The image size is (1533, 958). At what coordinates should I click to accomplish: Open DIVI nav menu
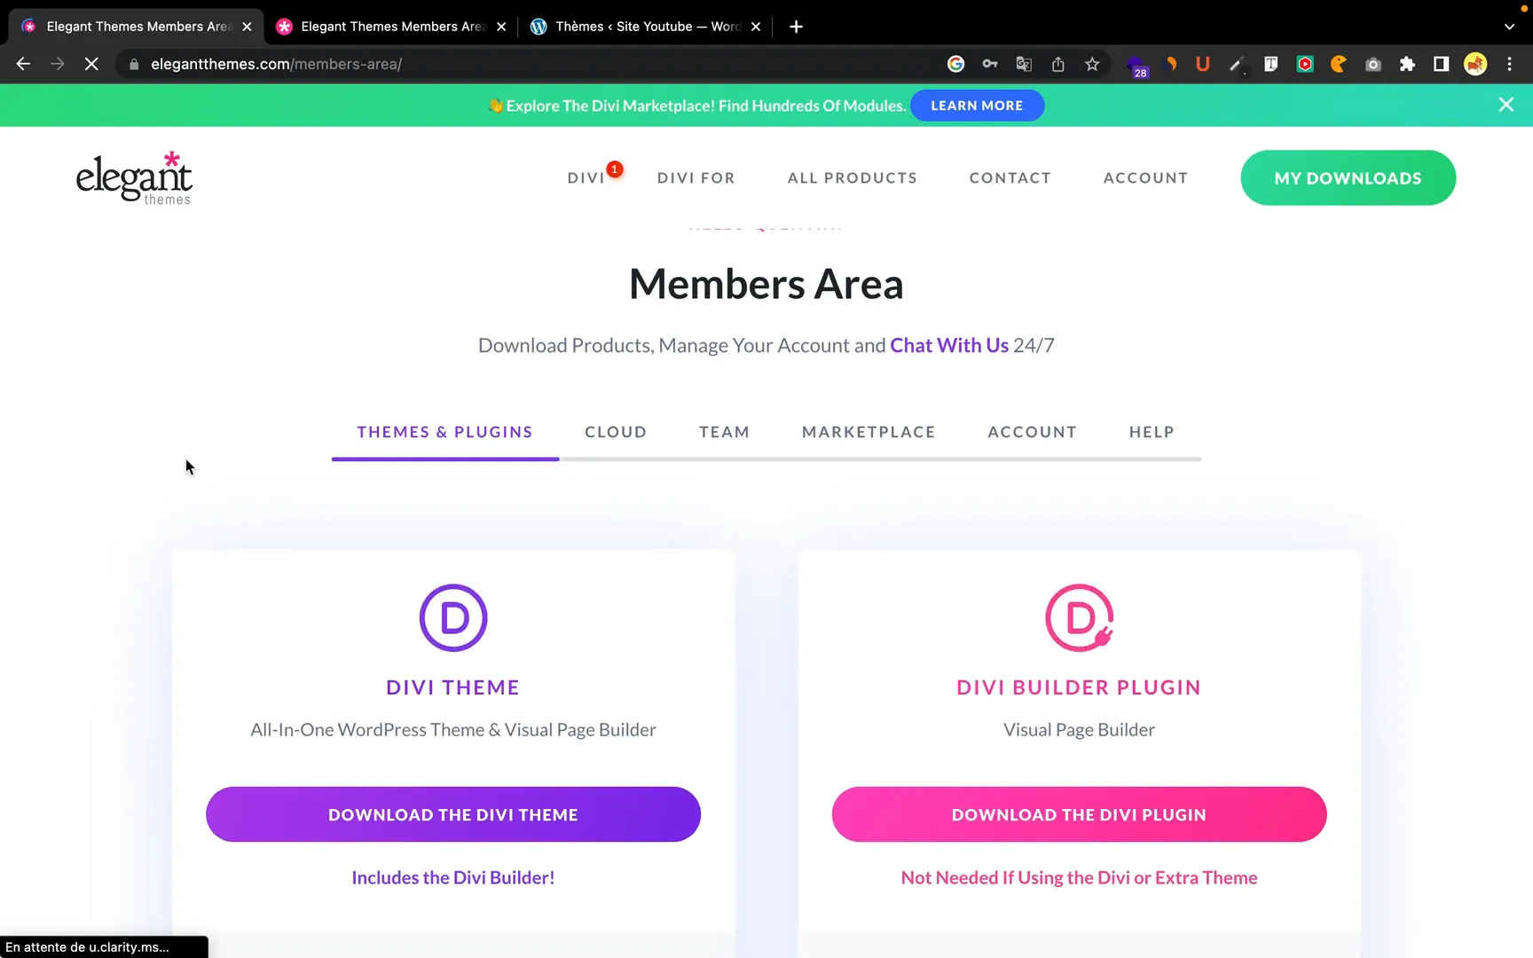[x=586, y=178]
